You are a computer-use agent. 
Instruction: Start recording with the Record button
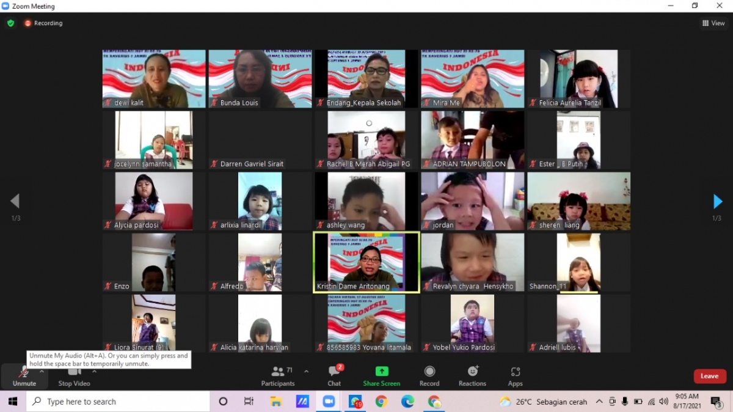coord(429,375)
